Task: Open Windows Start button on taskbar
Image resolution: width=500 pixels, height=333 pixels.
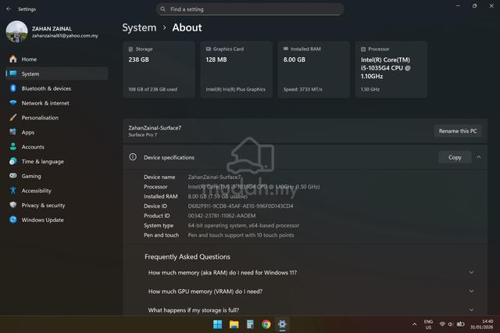Action: (x=217, y=324)
